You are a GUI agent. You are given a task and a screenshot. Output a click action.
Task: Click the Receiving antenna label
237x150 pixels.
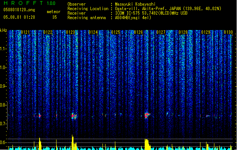pos(87,18)
